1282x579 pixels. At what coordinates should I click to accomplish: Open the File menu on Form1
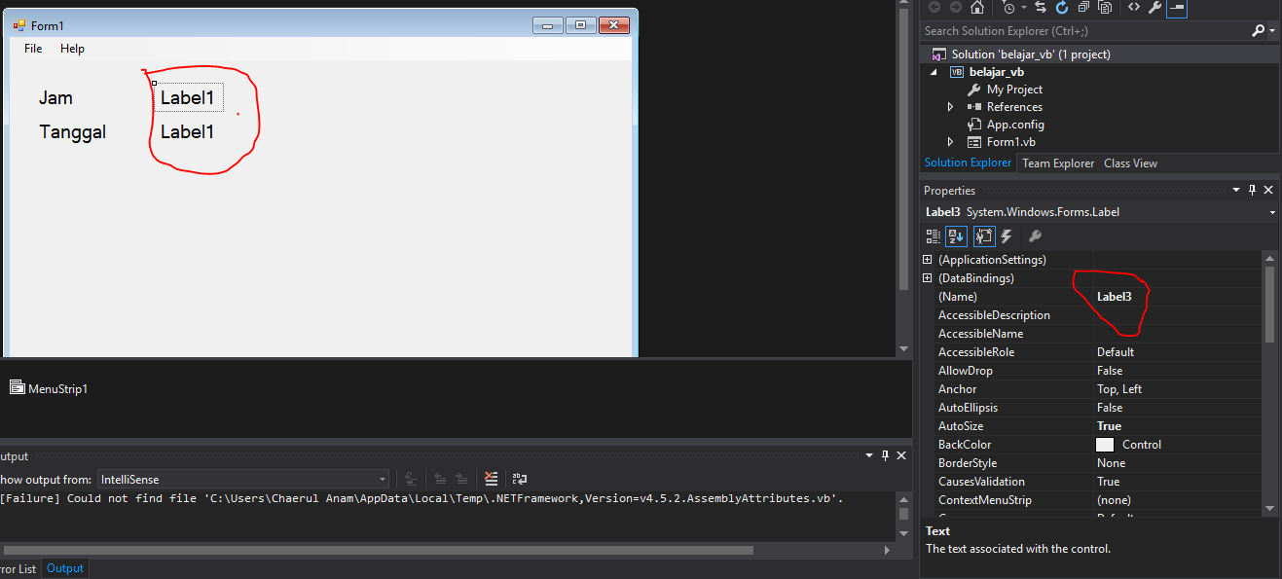coord(33,49)
